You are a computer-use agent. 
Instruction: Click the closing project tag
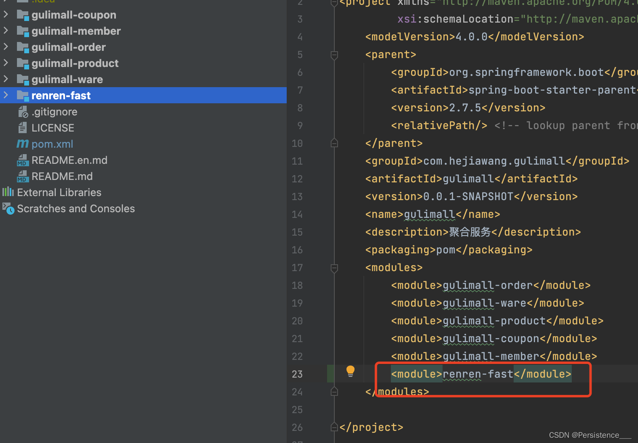tap(371, 427)
